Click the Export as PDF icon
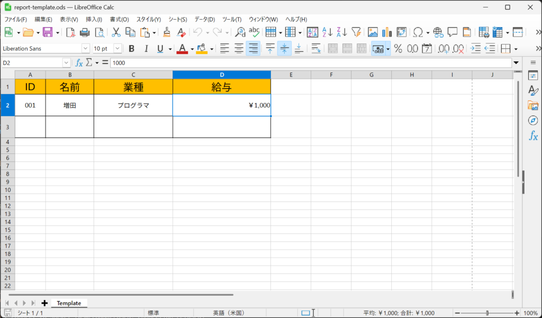This screenshot has width=542, height=318. pos(70,32)
